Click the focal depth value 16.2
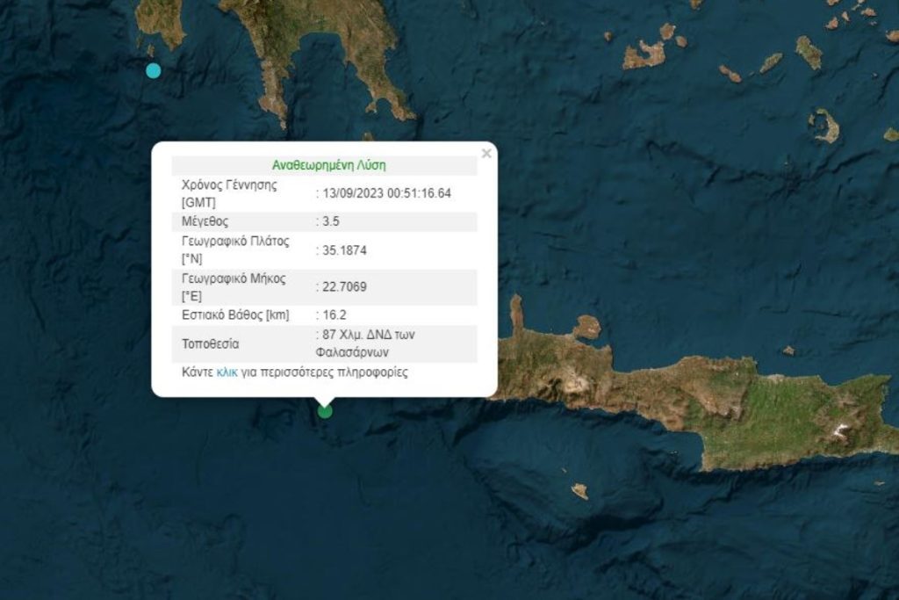Screen dimensions: 899x600 pyautogui.click(x=334, y=314)
